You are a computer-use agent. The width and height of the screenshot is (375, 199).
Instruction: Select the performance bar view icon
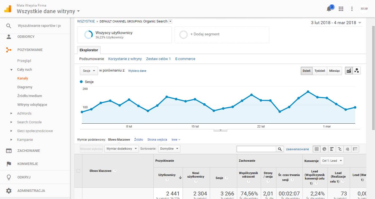point(332,149)
